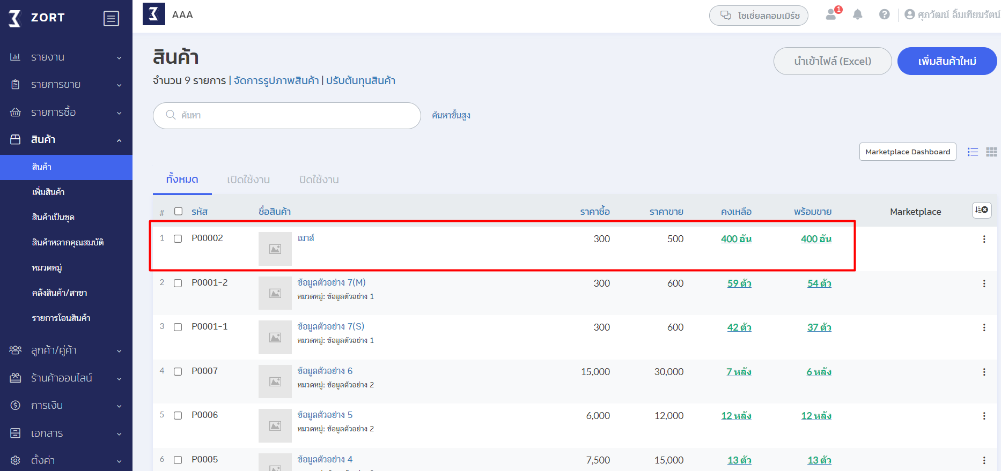Image resolution: width=1001 pixels, height=471 pixels.
Task: Open the user profile account icon
Action: pyautogui.click(x=909, y=14)
